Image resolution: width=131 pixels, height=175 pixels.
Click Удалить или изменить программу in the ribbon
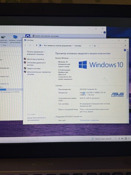(46, 36)
